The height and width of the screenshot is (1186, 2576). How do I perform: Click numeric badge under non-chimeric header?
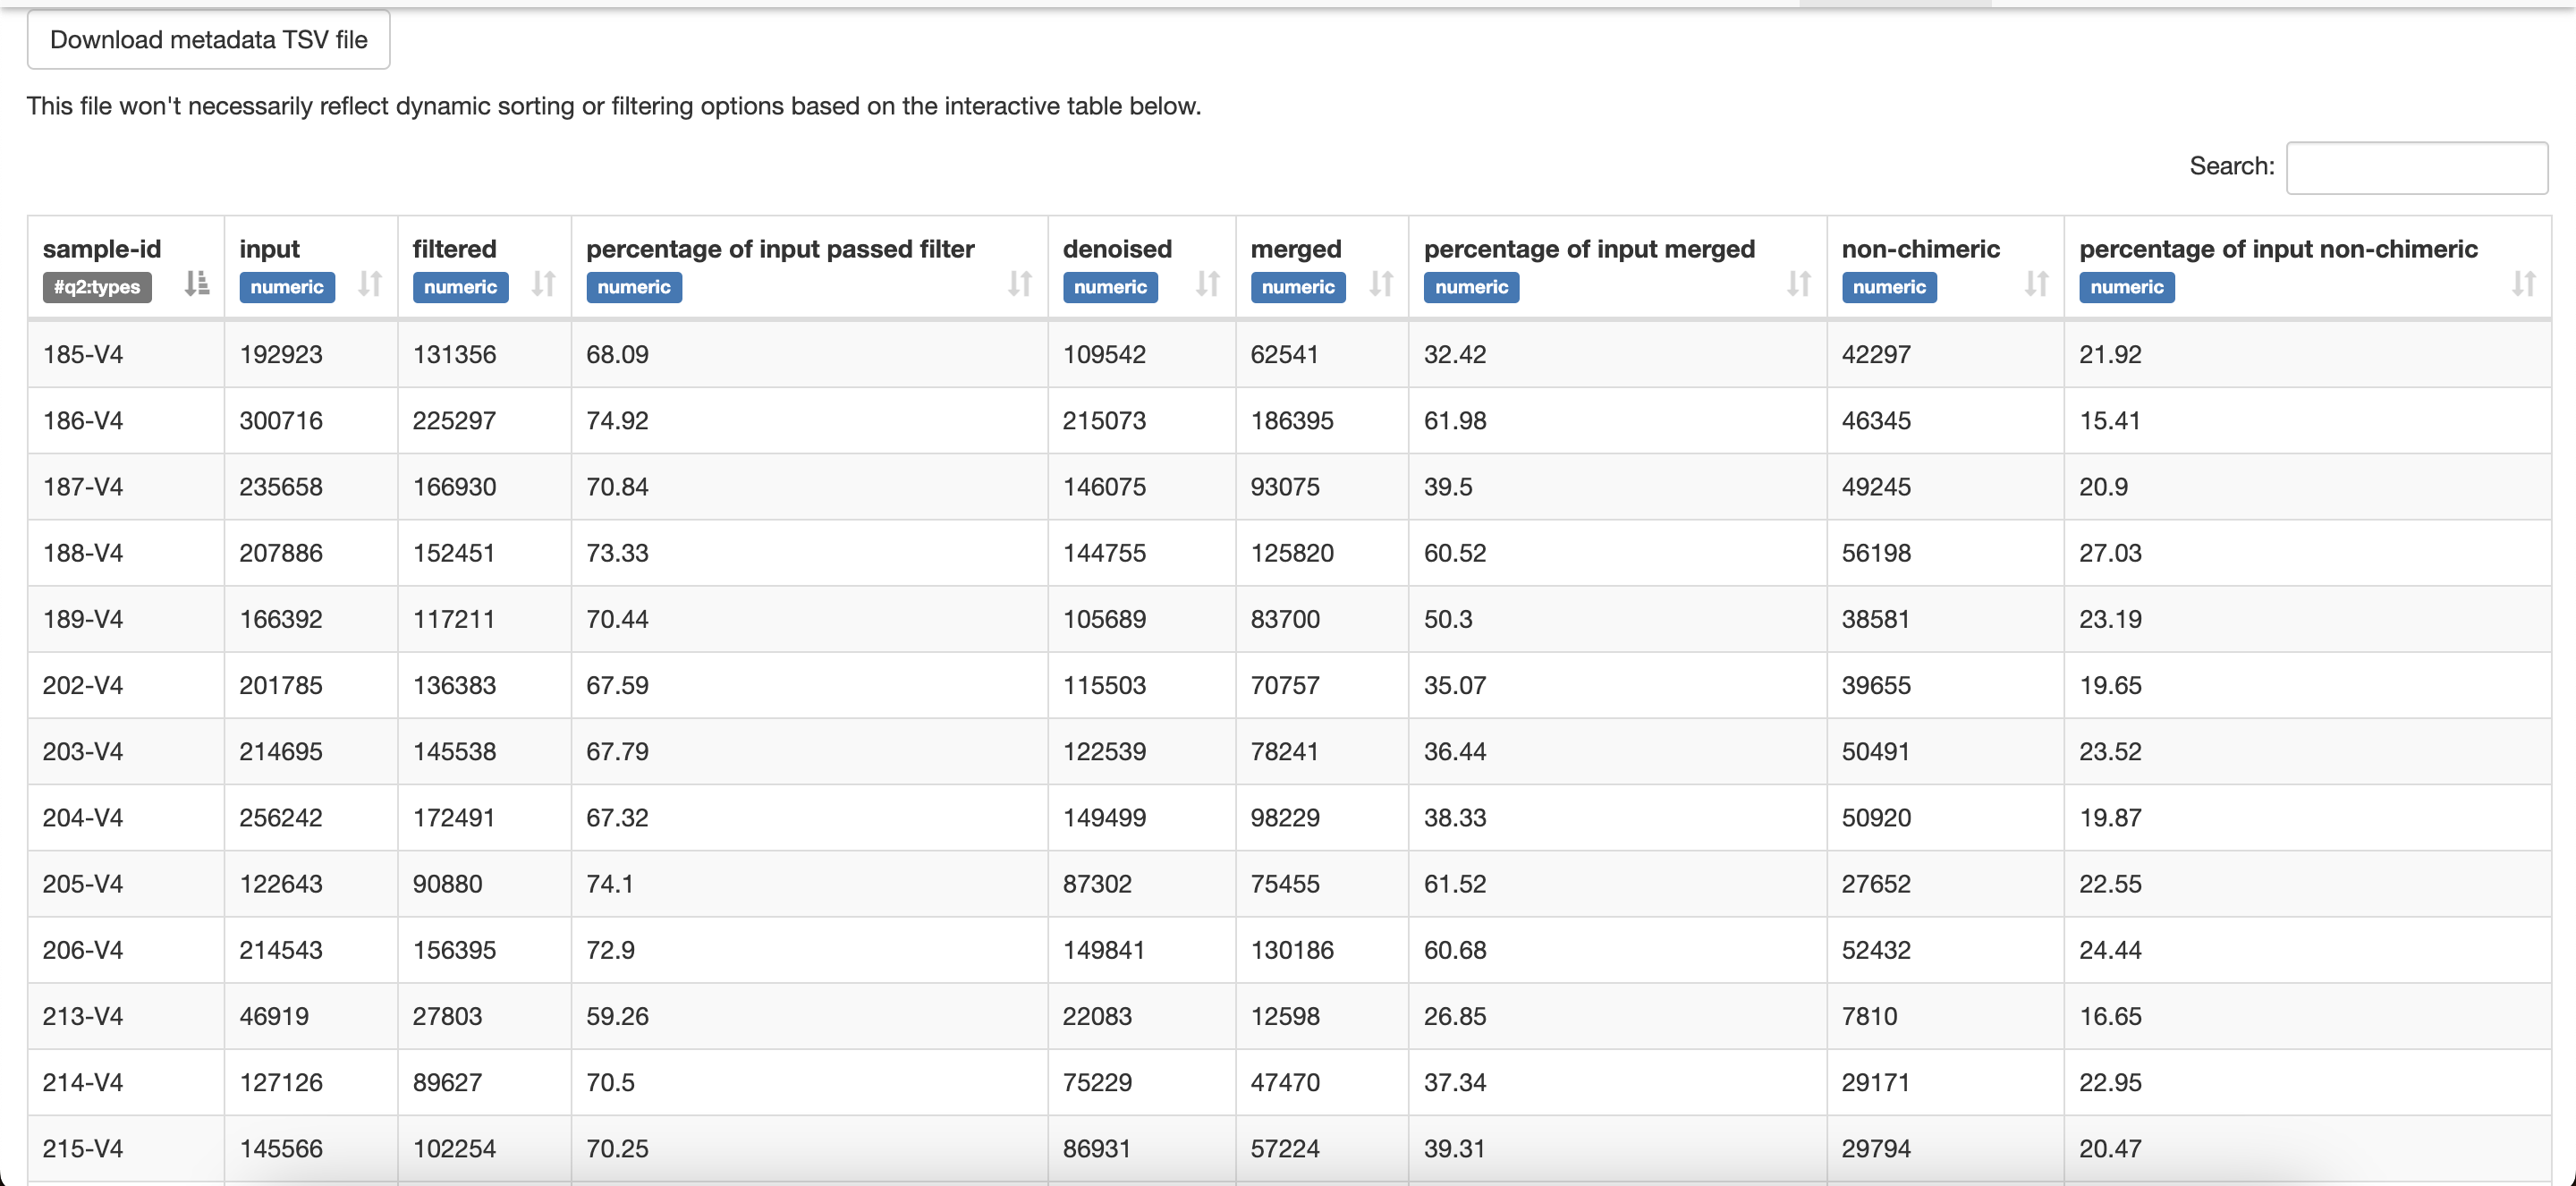coord(1888,287)
